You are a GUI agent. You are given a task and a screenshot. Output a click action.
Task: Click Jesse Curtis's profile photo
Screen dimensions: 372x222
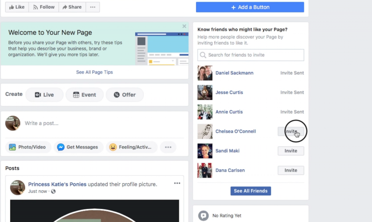point(205,92)
